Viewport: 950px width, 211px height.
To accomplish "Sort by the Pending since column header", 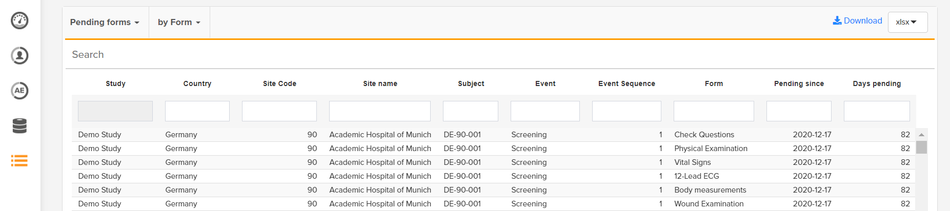I will click(799, 83).
